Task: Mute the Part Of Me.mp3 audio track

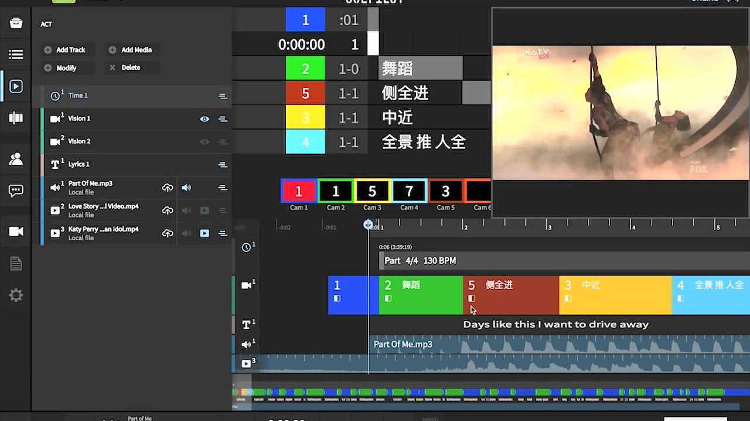Action: click(186, 187)
